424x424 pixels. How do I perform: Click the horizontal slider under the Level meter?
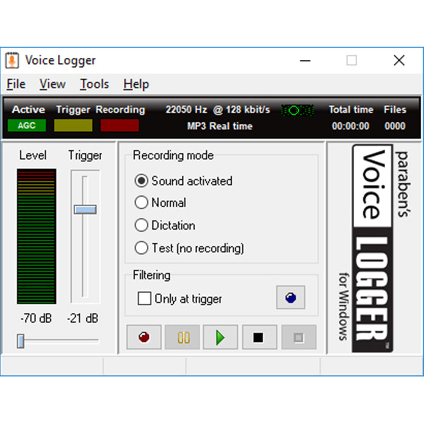coord(21,341)
